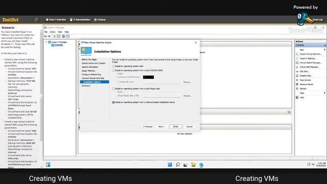
Task: Click the TestOut refresh icon
Action: (36, 19)
